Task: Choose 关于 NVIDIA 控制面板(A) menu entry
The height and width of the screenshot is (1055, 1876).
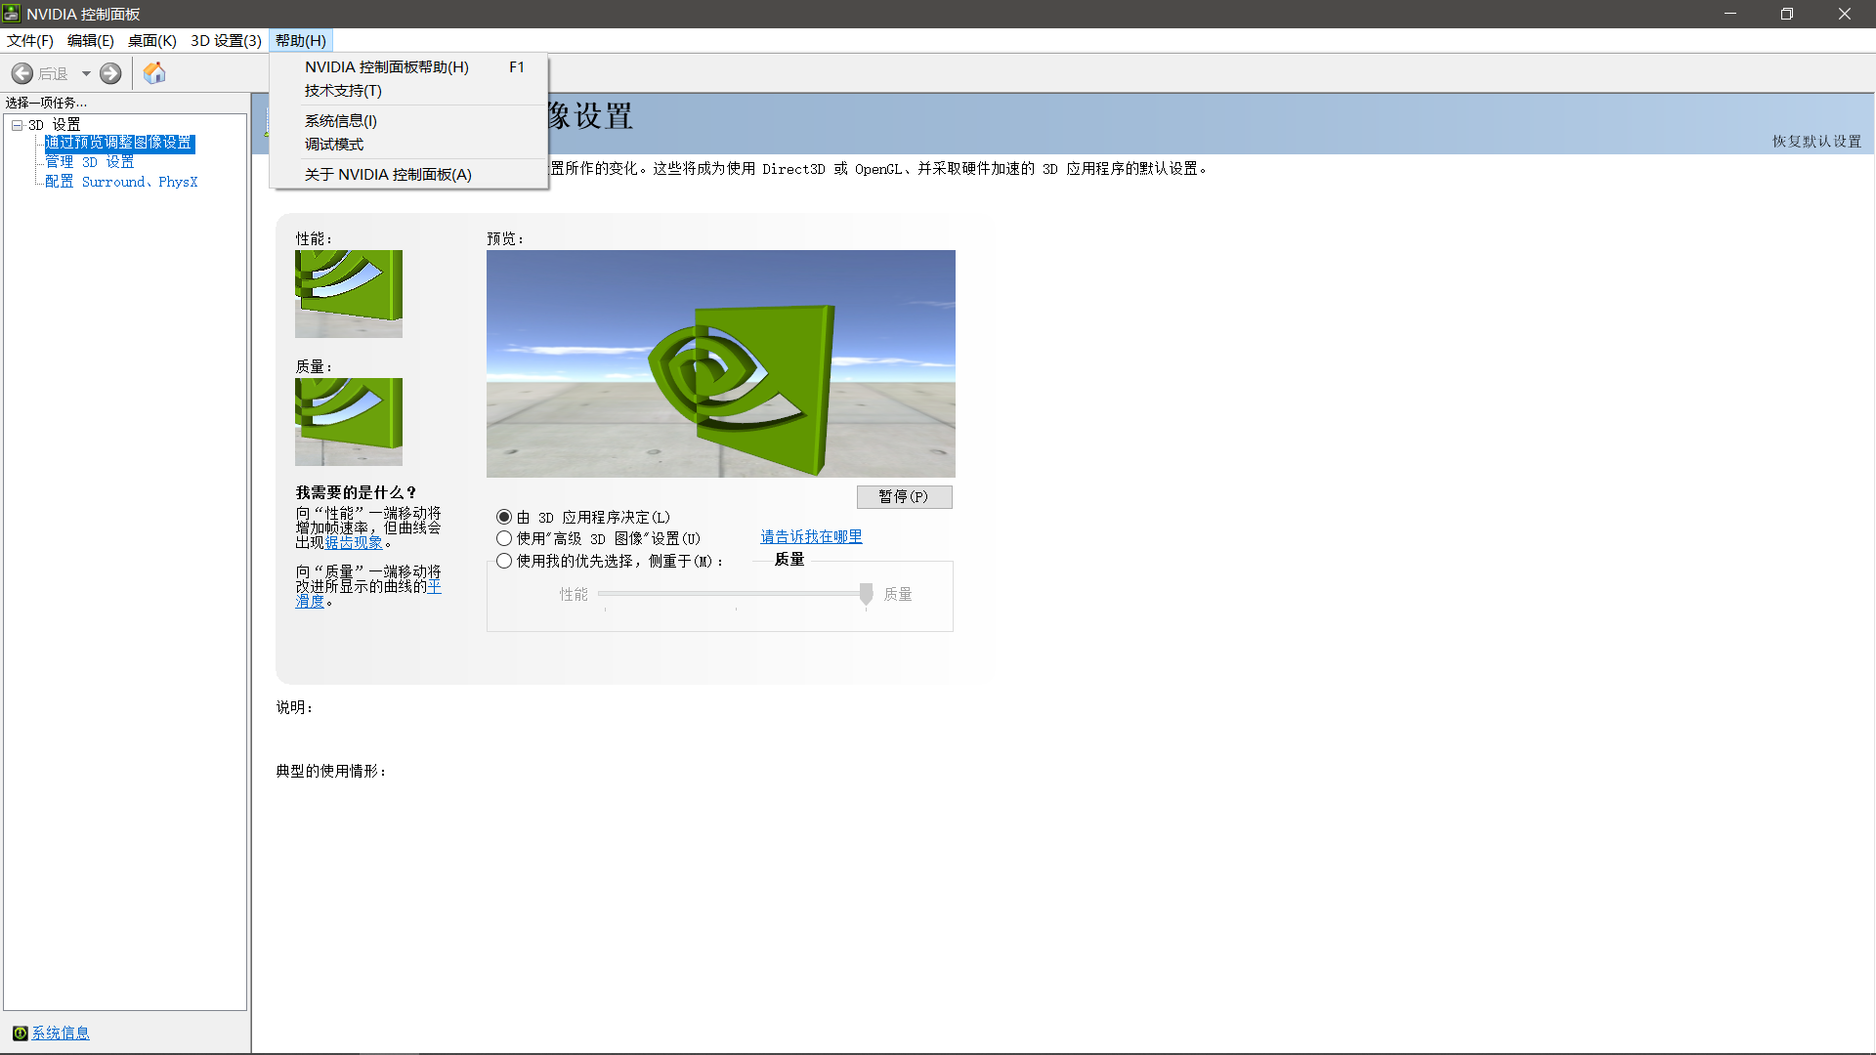Action: tap(388, 174)
